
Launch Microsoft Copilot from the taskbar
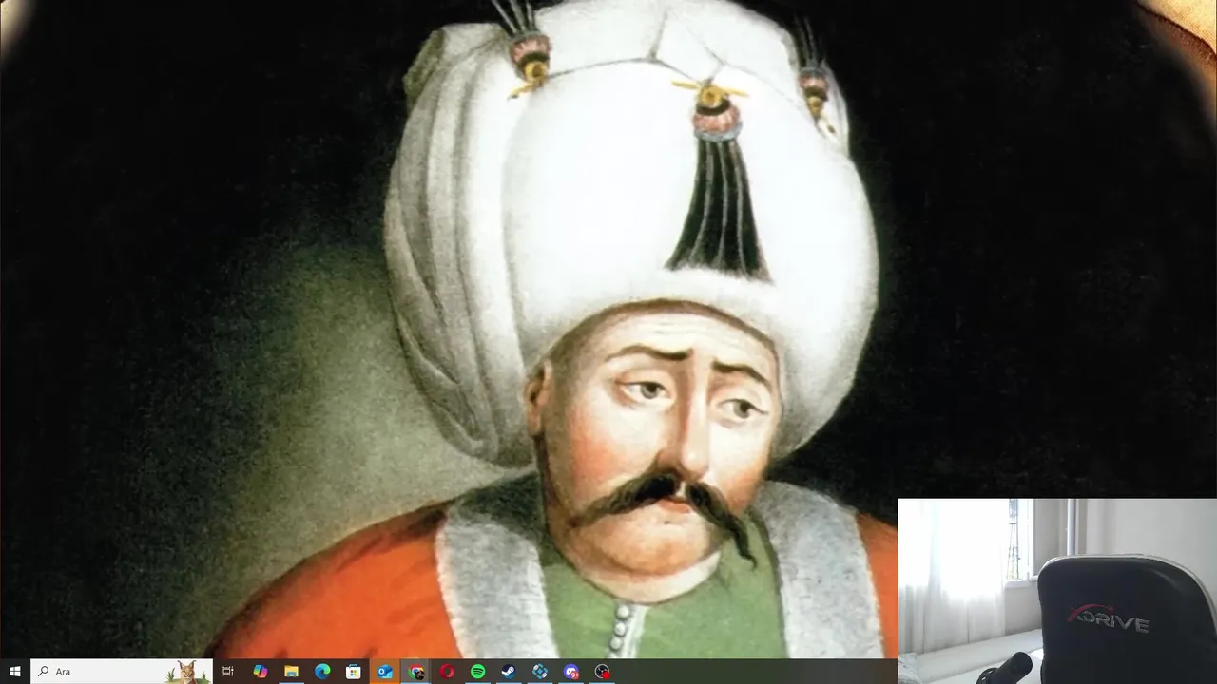pos(260,672)
